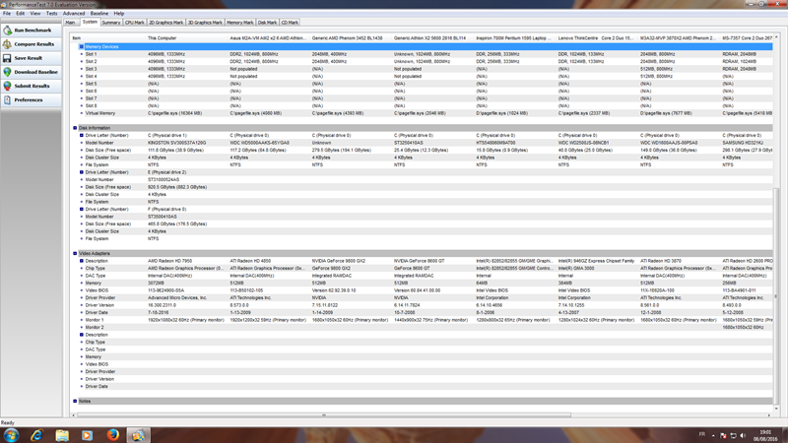Select the Driver Version row with 16.300.2311.0
Screen dimensions: 788x443
[x=426, y=305]
